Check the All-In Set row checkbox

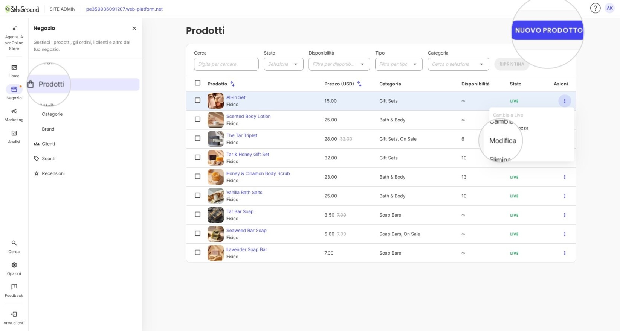[x=197, y=100]
